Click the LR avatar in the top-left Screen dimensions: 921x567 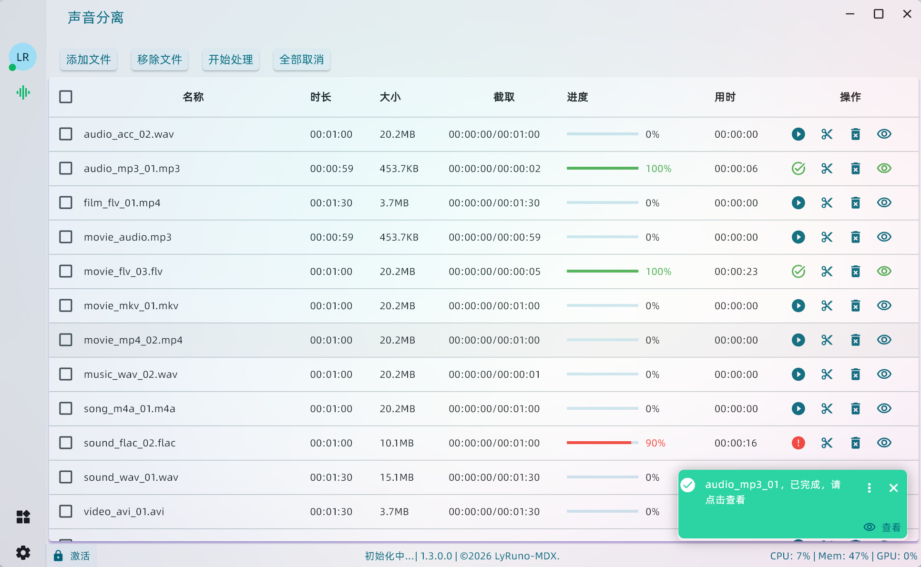pos(22,56)
